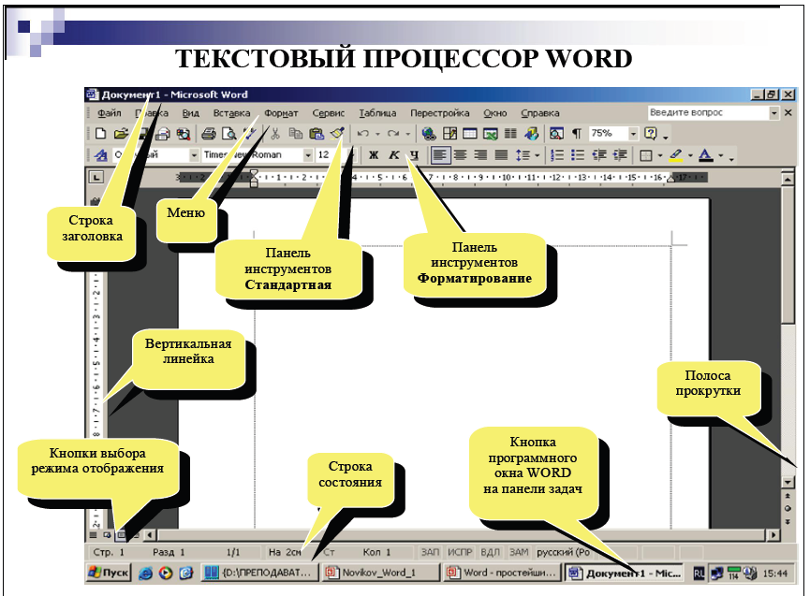Open the Columns button
The image size is (810, 596).
[x=510, y=134]
